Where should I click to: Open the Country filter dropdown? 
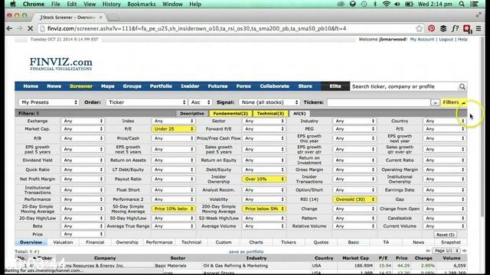(445, 121)
